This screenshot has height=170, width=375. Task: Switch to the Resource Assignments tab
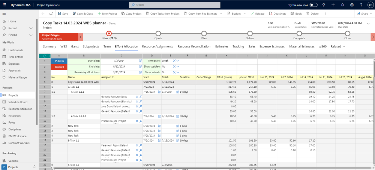click(157, 47)
